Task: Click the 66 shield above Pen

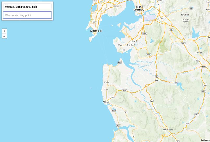Action: point(157,77)
